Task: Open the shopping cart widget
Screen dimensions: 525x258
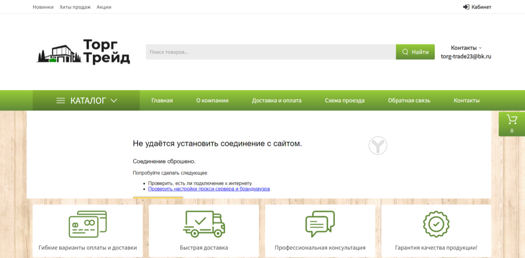Action: 512,124
